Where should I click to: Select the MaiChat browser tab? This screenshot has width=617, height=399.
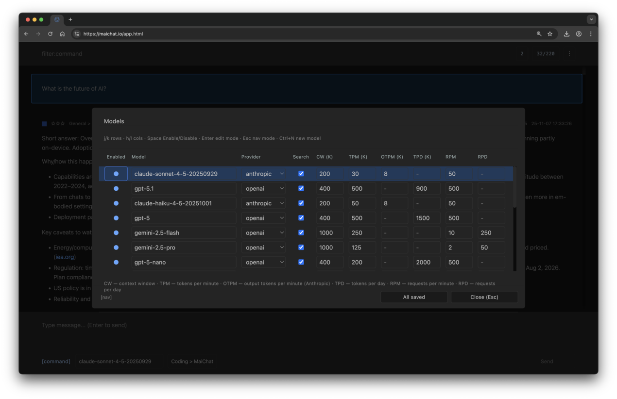point(57,19)
